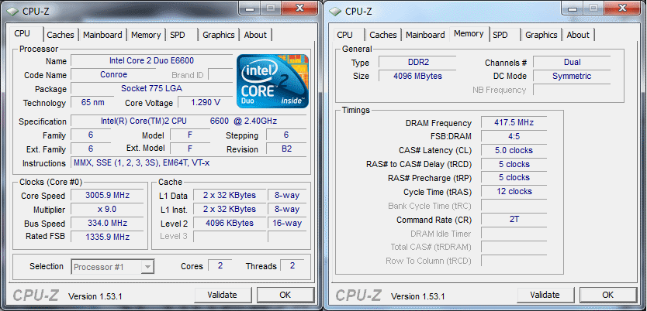The height and width of the screenshot is (311, 647).
Task: Click the 1335.9 MHz rated FSB value
Action: [107, 237]
